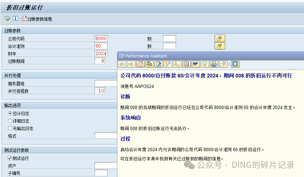304x177 pixels.
Task: Open technical information hammer-wrench icon
Action: [150, 64]
